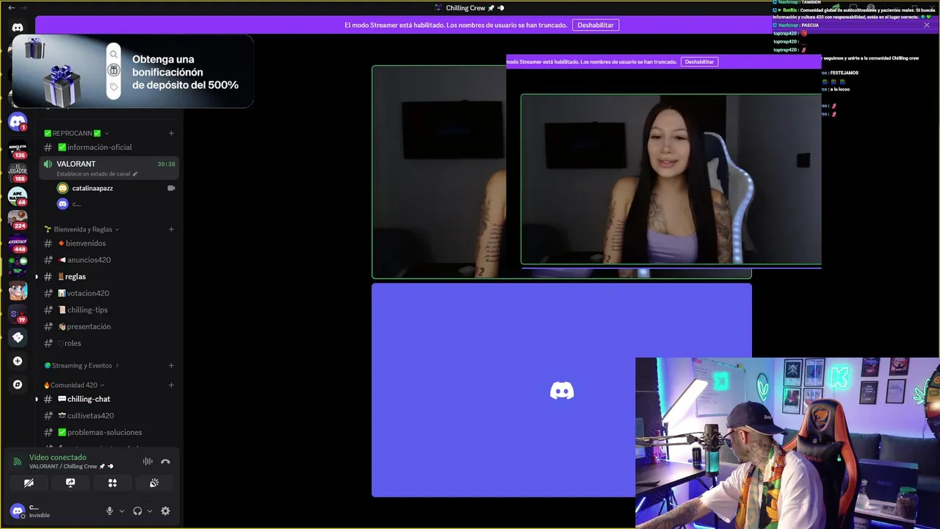Viewport: 940px width, 529px height.
Task: Open the user profile avatar showing Invisible
Action: (18, 511)
